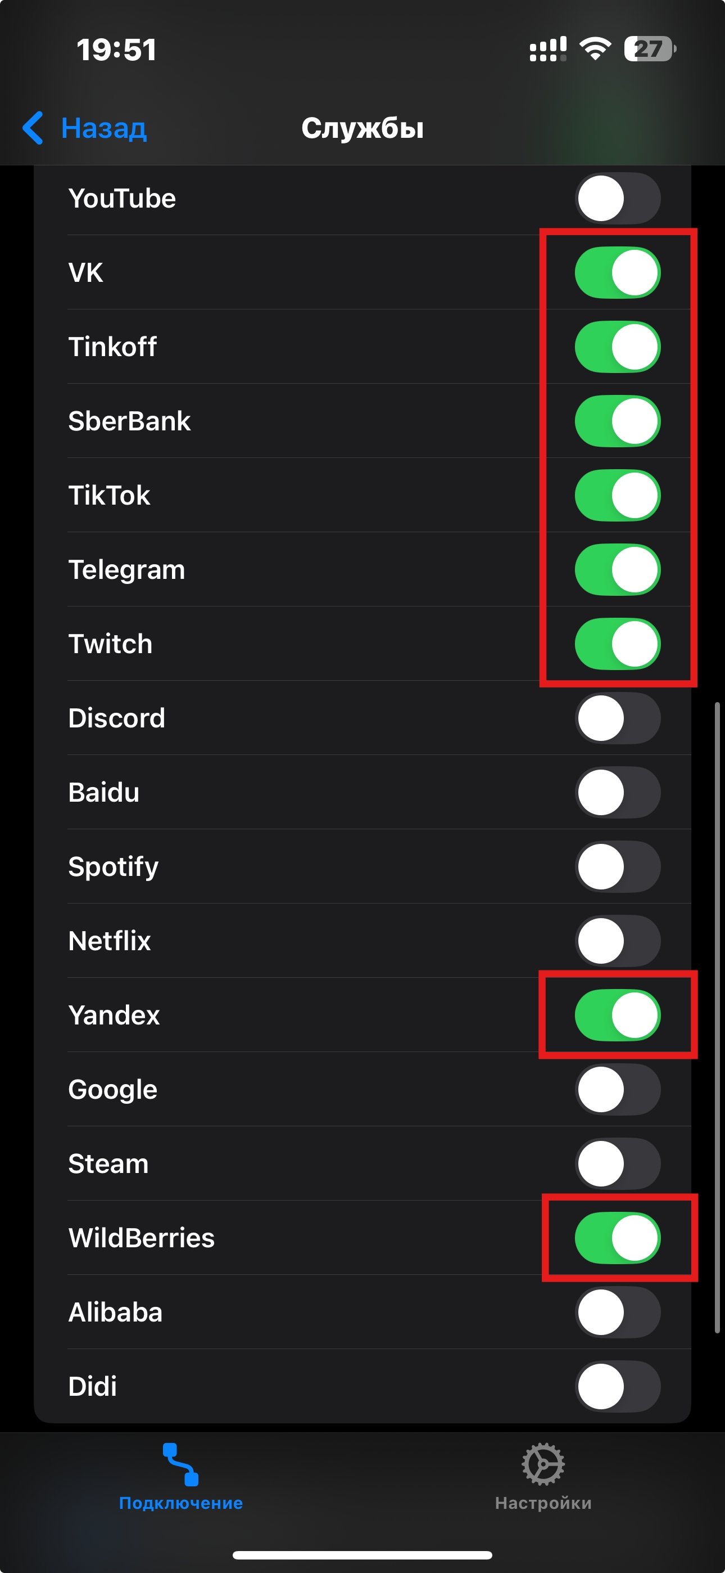Tap the Настройки gear icon
This screenshot has width=725, height=1573.
[542, 1464]
